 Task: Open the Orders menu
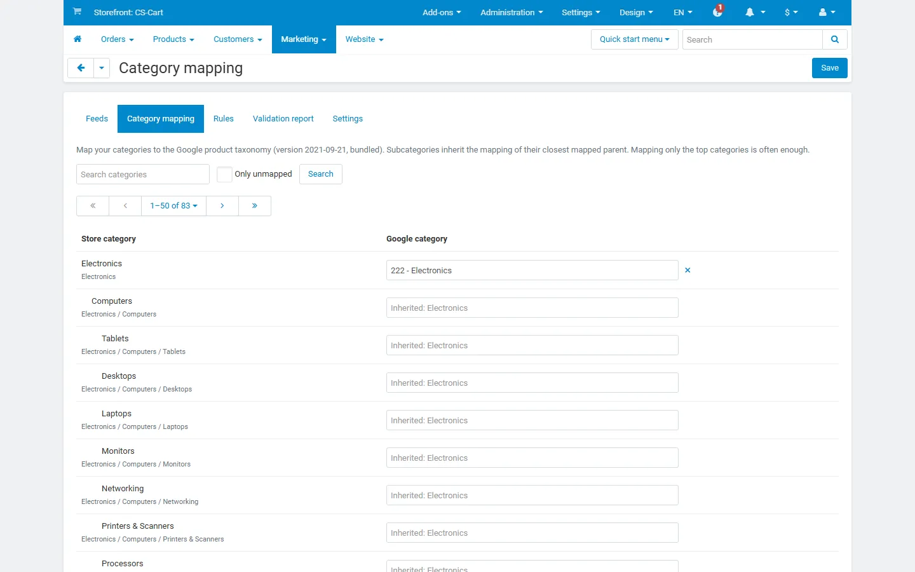tap(118, 39)
